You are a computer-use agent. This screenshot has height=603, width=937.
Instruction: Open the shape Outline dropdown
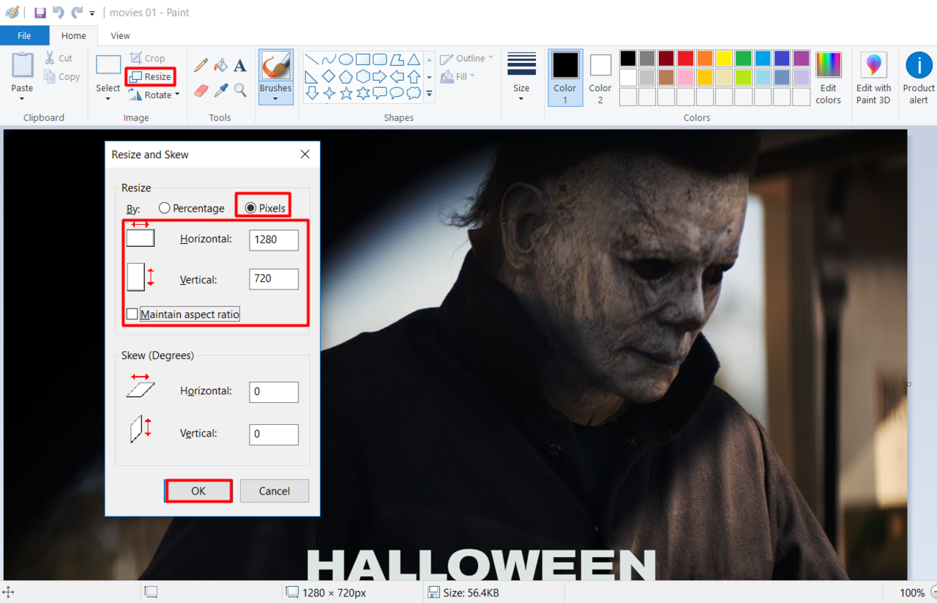point(467,58)
